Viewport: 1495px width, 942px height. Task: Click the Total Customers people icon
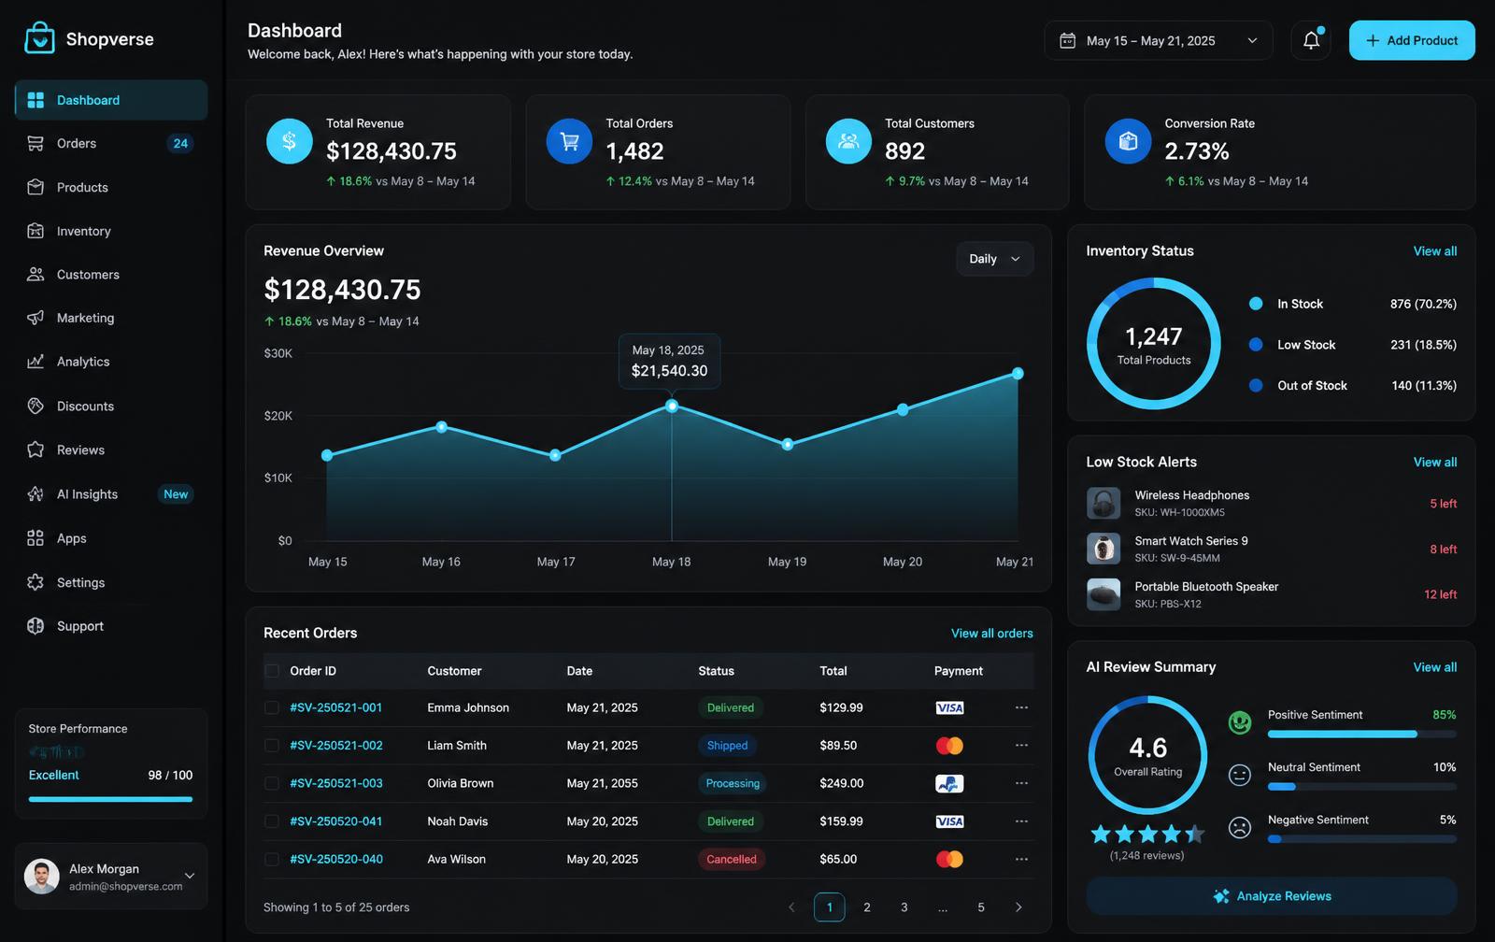pos(848,141)
